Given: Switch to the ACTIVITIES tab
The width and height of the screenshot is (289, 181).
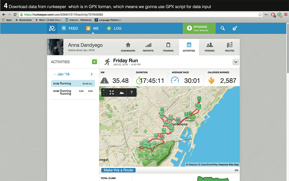Looking at the screenshot, I should pyautogui.click(x=189, y=47).
